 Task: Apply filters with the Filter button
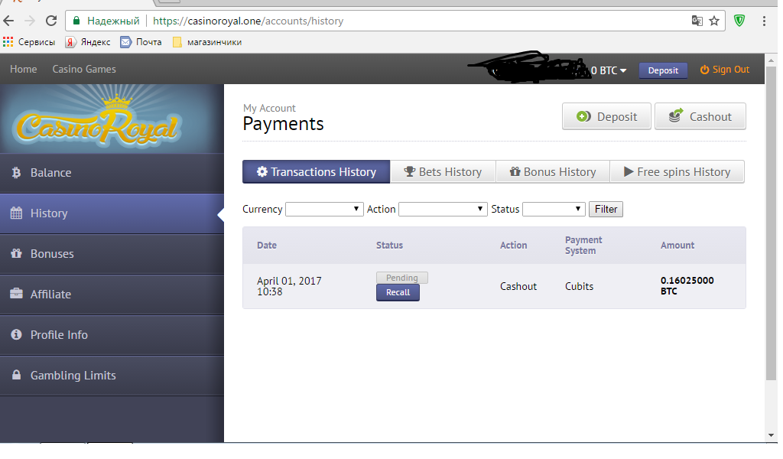pyautogui.click(x=606, y=209)
